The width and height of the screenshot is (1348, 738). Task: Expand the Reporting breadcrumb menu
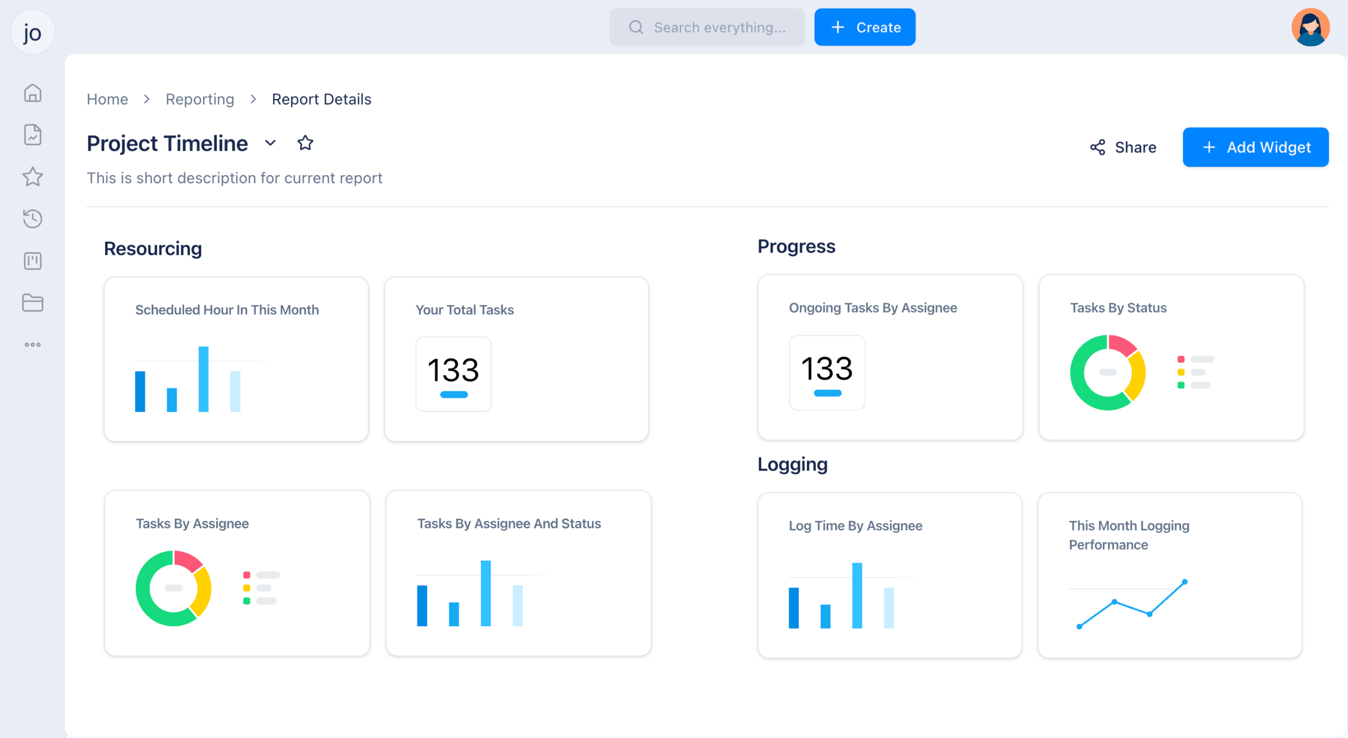click(200, 99)
